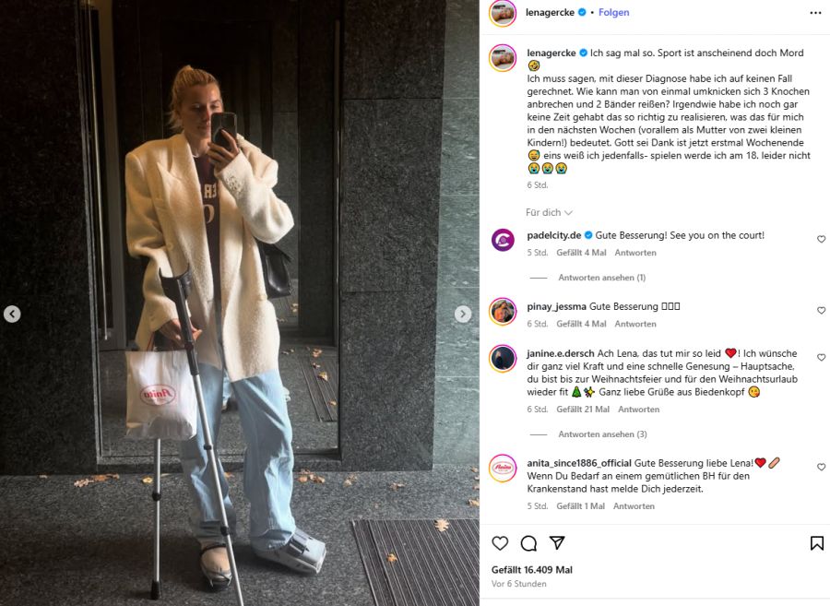Open the three-dot more options menu
Screen dimensions: 830x606
816,13
